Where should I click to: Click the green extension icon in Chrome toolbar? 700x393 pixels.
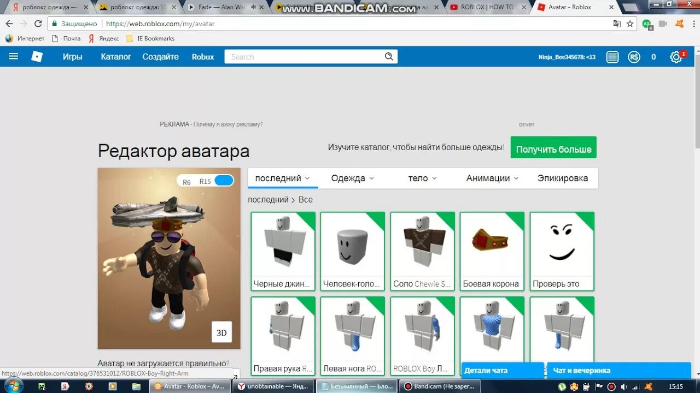tap(647, 24)
